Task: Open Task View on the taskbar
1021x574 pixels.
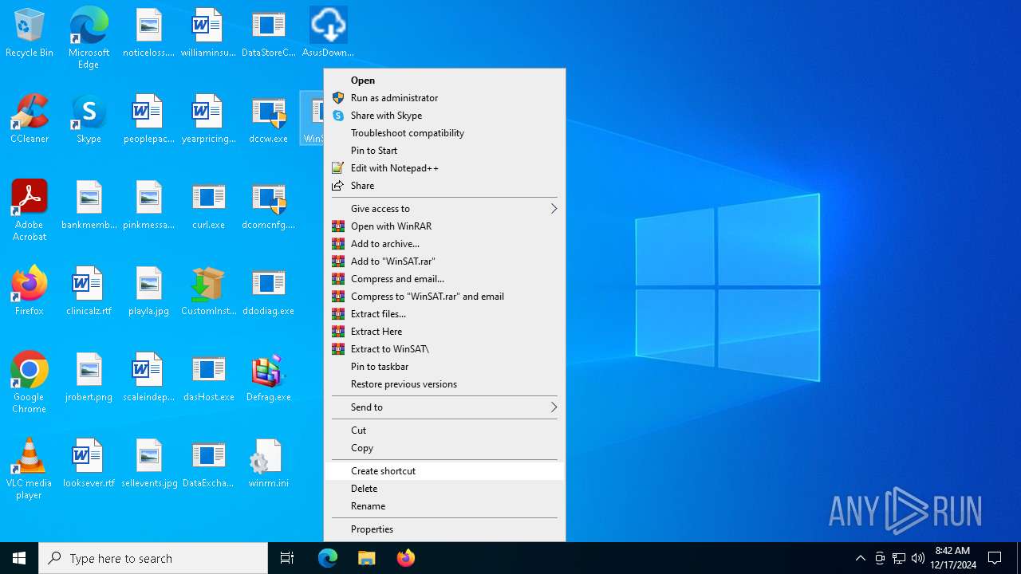Action: 287,558
